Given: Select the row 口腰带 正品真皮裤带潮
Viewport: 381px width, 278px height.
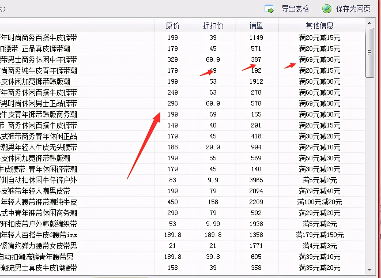Looking at the screenshot, I should click(x=183, y=49).
